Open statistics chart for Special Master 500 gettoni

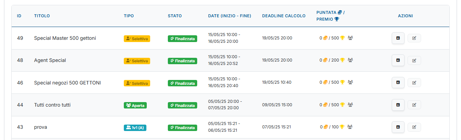pos(398,38)
